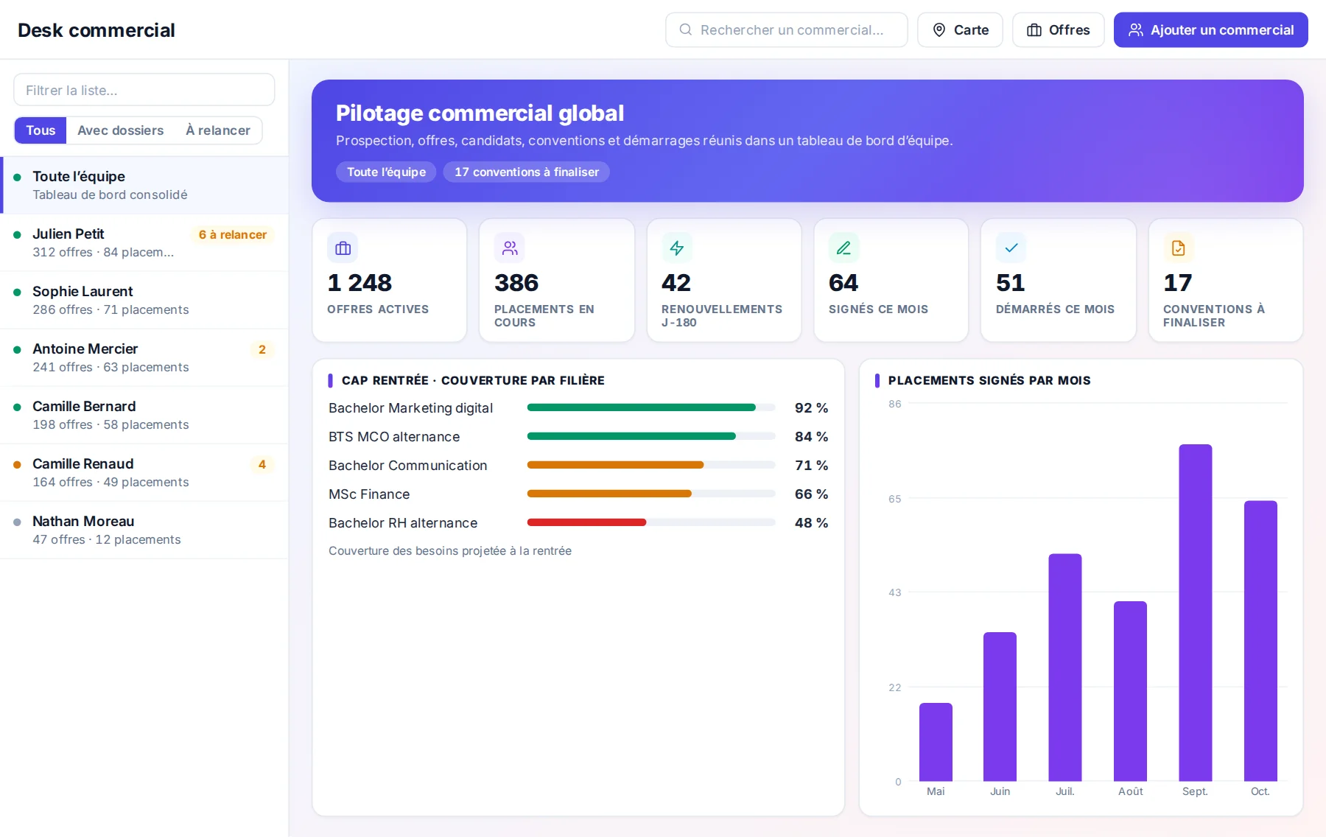1326x837 pixels.
Task: Click the badge 2 beside Antoine Mercier
Action: click(x=262, y=349)
